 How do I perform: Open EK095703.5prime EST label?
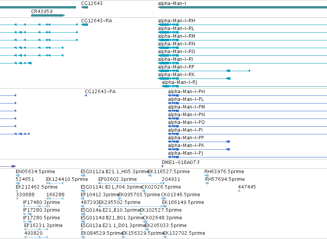coord(139,195)
